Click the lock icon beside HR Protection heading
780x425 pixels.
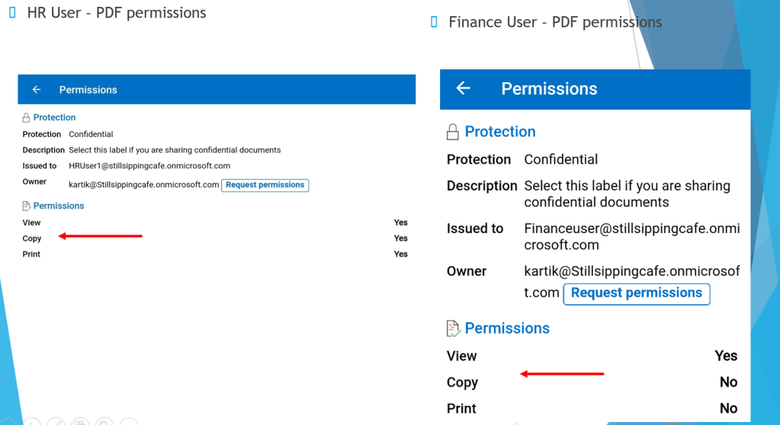[x=26, y=118]
